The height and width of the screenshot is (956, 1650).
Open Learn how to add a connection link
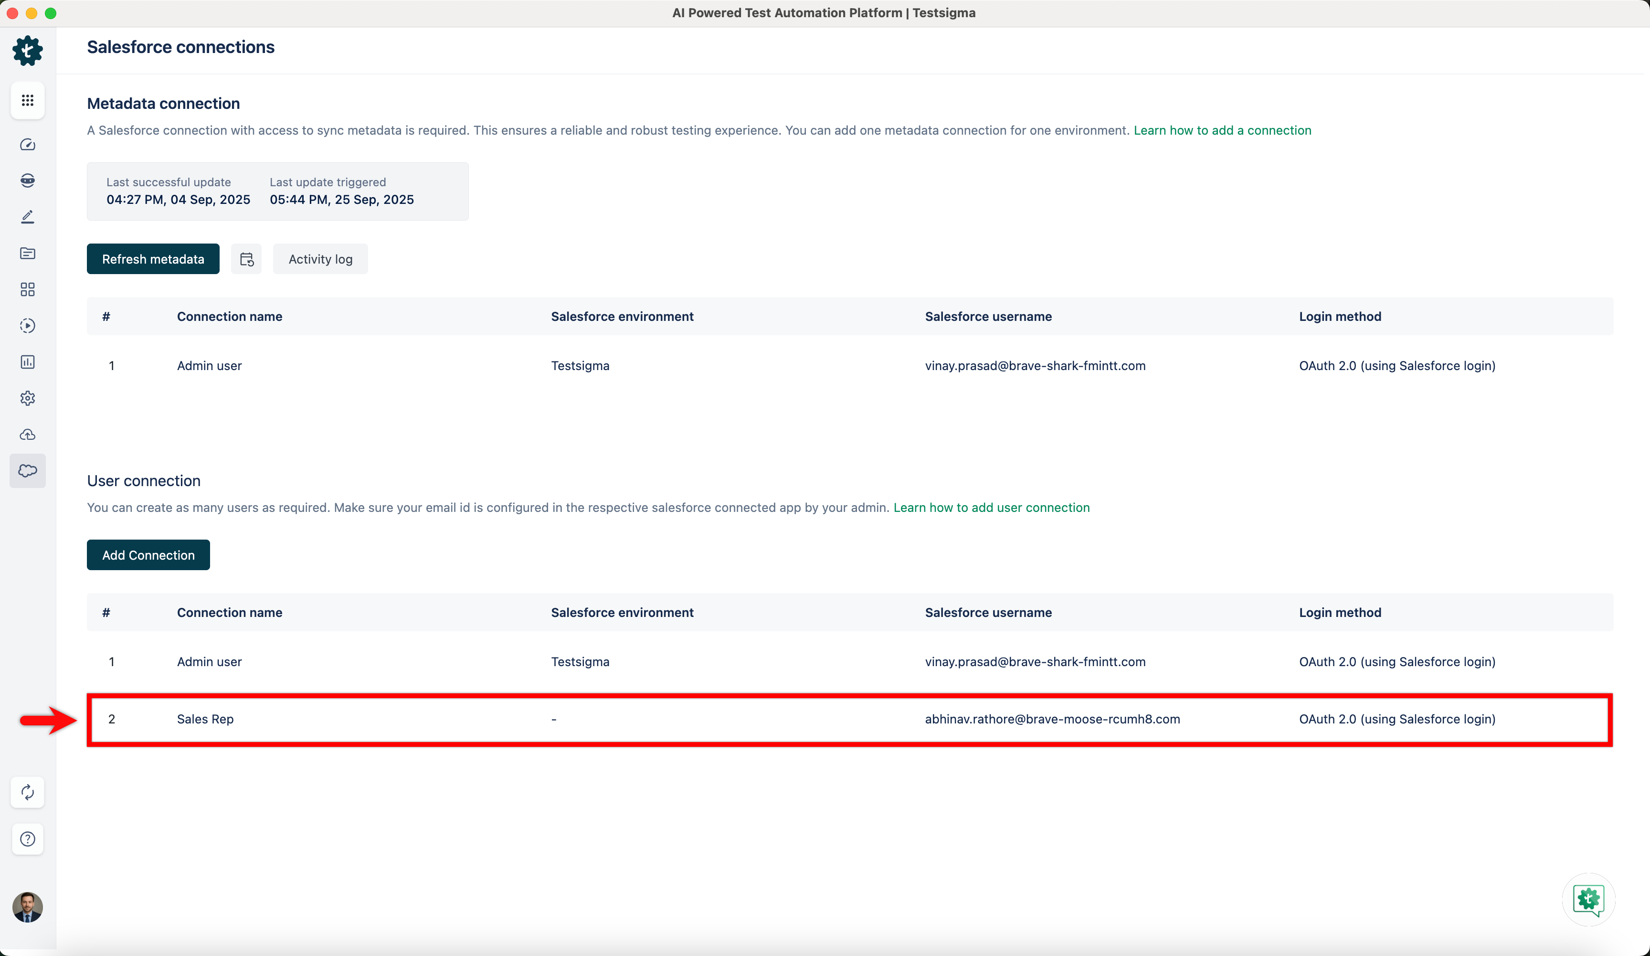1222,130
